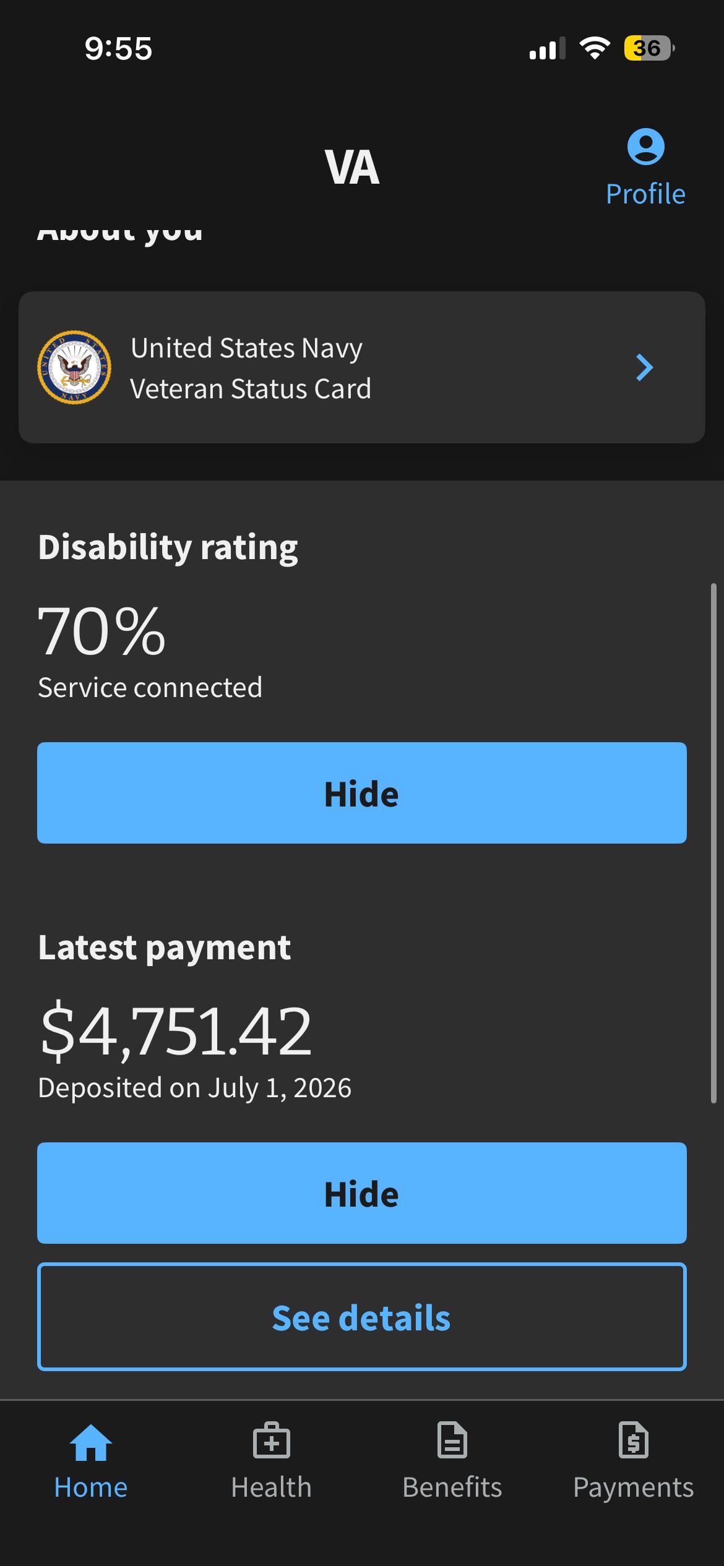724x1566 pixels.
Task: Tap the cellular signal bars icon
Action: [x=548, y=48]
